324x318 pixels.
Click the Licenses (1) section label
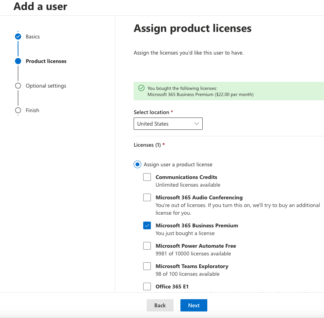pos(147,145)
